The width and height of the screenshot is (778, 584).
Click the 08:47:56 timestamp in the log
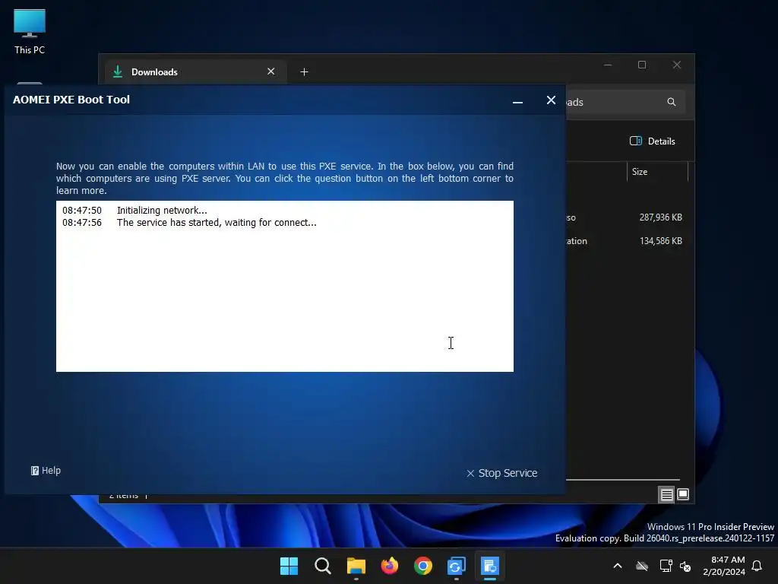(x=82, y=223)
